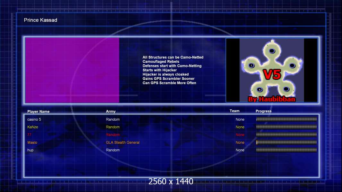The height and width of the screenshot is (192, 342).
Task: Select player name 'hup'
Action: (x=30, y=150)
